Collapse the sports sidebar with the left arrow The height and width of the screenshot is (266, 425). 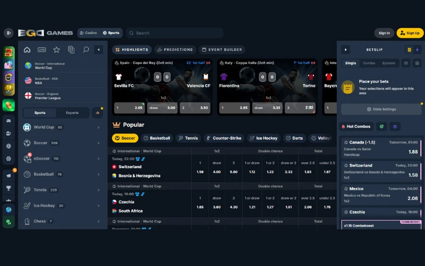98,49
